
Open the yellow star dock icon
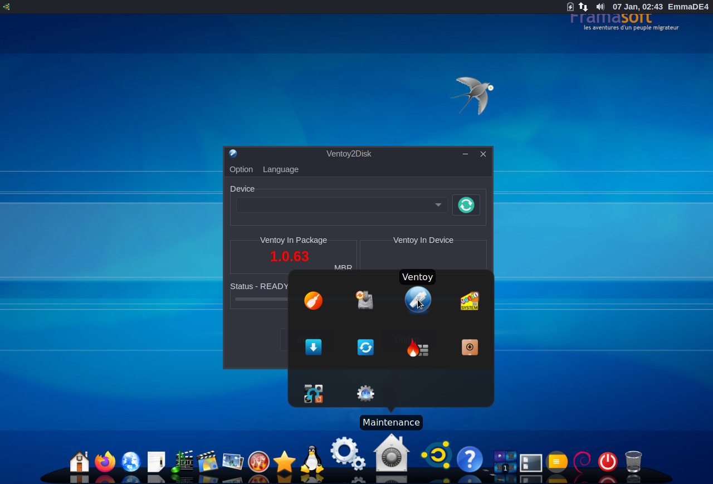(x=284, y=461)
